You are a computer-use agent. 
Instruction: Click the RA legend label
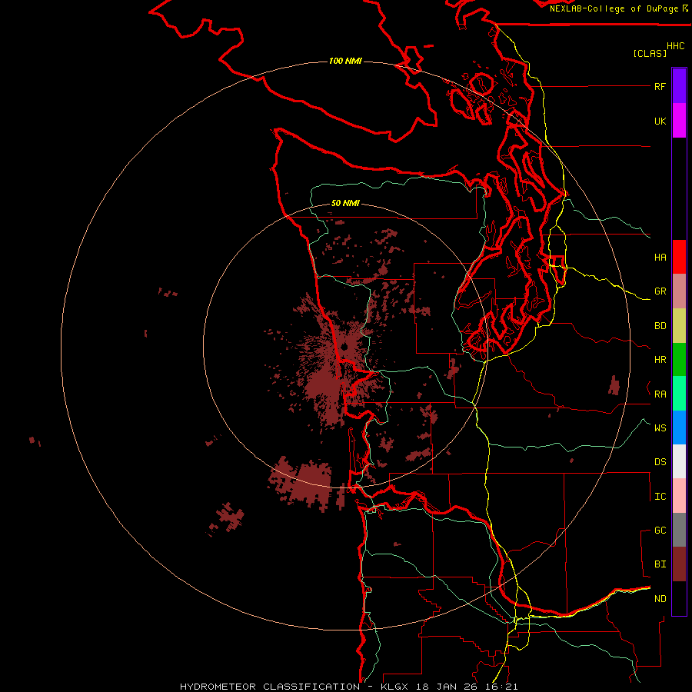coord(660,394)
